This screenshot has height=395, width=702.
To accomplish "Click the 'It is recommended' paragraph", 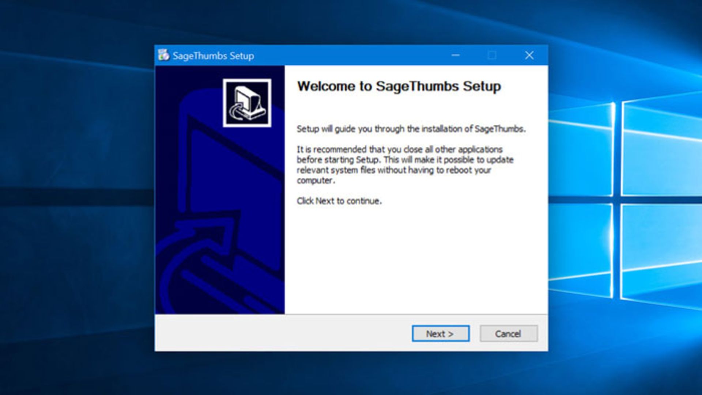I will (x=404, y=160).
